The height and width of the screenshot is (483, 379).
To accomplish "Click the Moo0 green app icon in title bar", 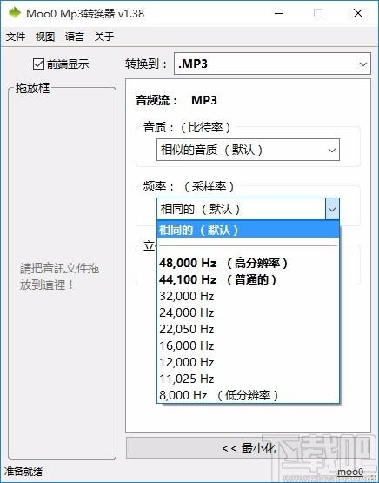I will pos(14,13).
